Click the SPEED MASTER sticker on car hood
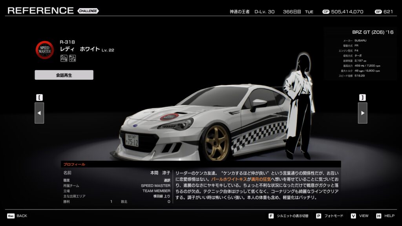 coord(169,117)
